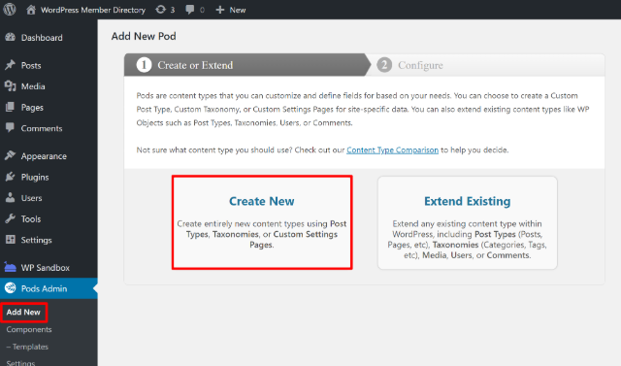Click the home icon in admin bar

pos(31,10)
